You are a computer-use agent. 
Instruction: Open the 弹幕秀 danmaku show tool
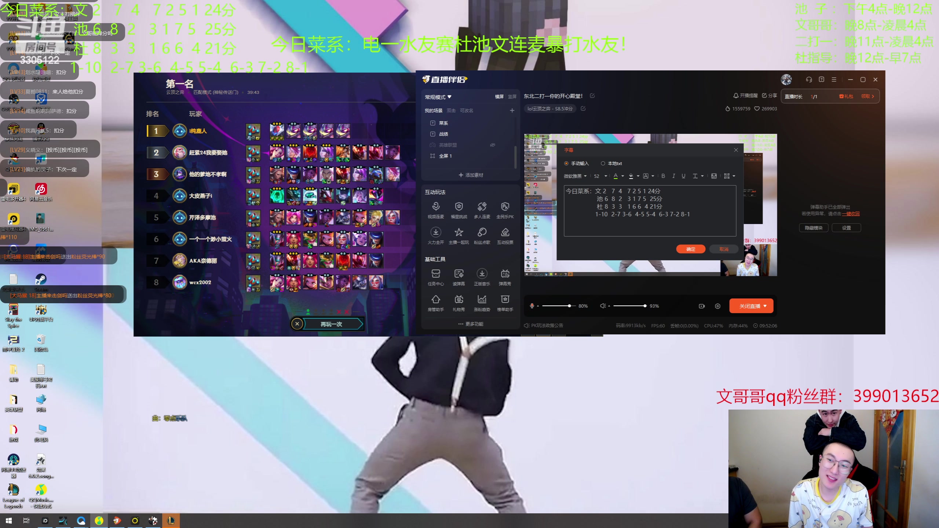pyautogui.click(x=505, y=277)
